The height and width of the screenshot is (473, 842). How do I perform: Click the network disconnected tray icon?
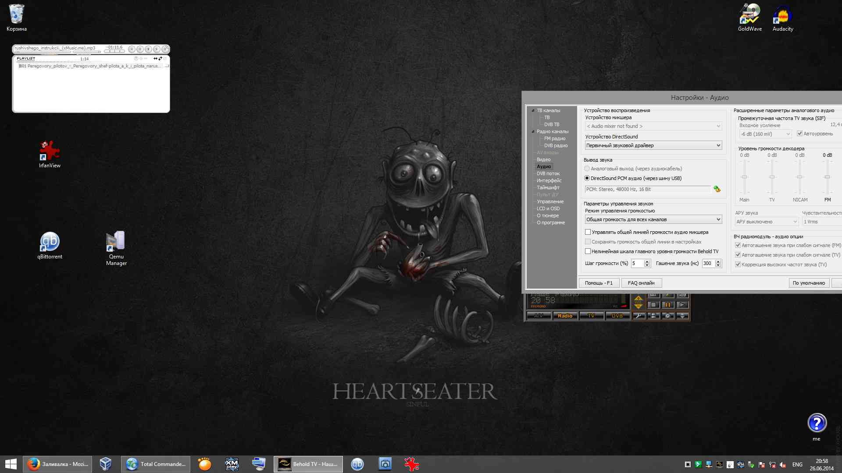tap(772, 465)
